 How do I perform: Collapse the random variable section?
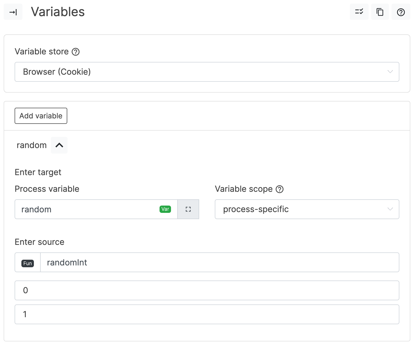tap(59, 145)
